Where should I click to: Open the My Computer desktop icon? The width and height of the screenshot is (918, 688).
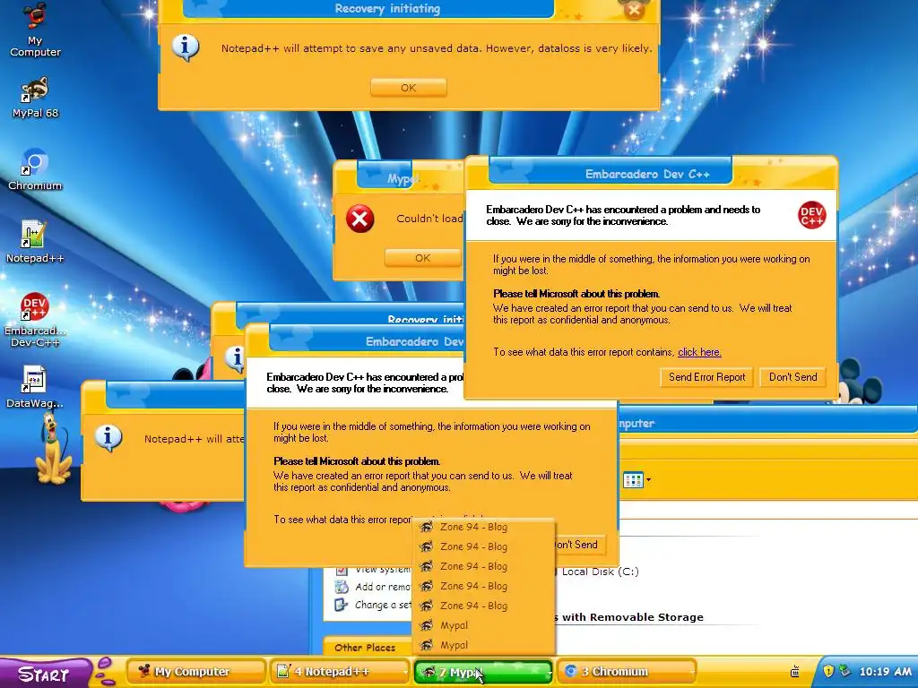(35, 30)
